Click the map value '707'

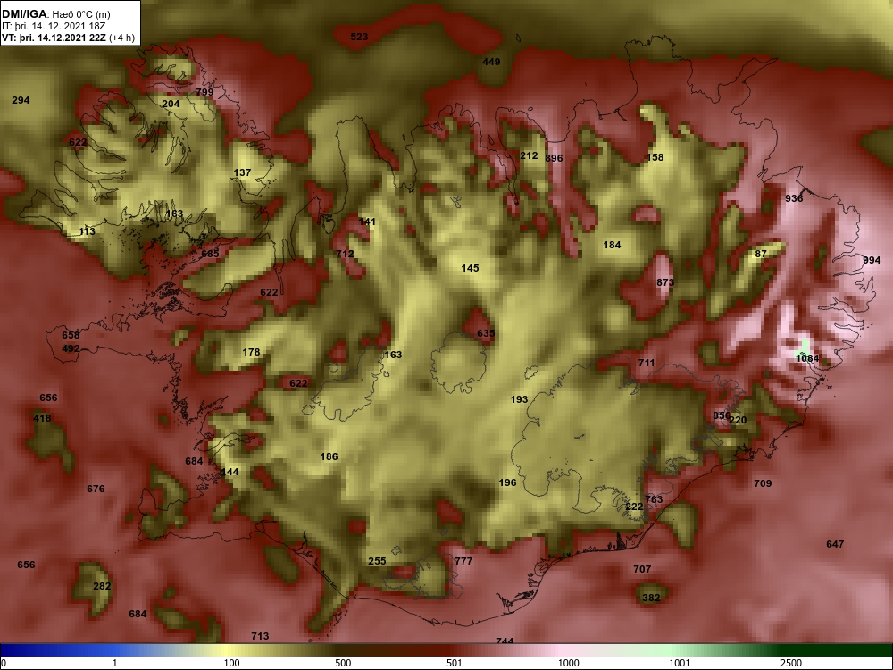[x=642, y=569]
